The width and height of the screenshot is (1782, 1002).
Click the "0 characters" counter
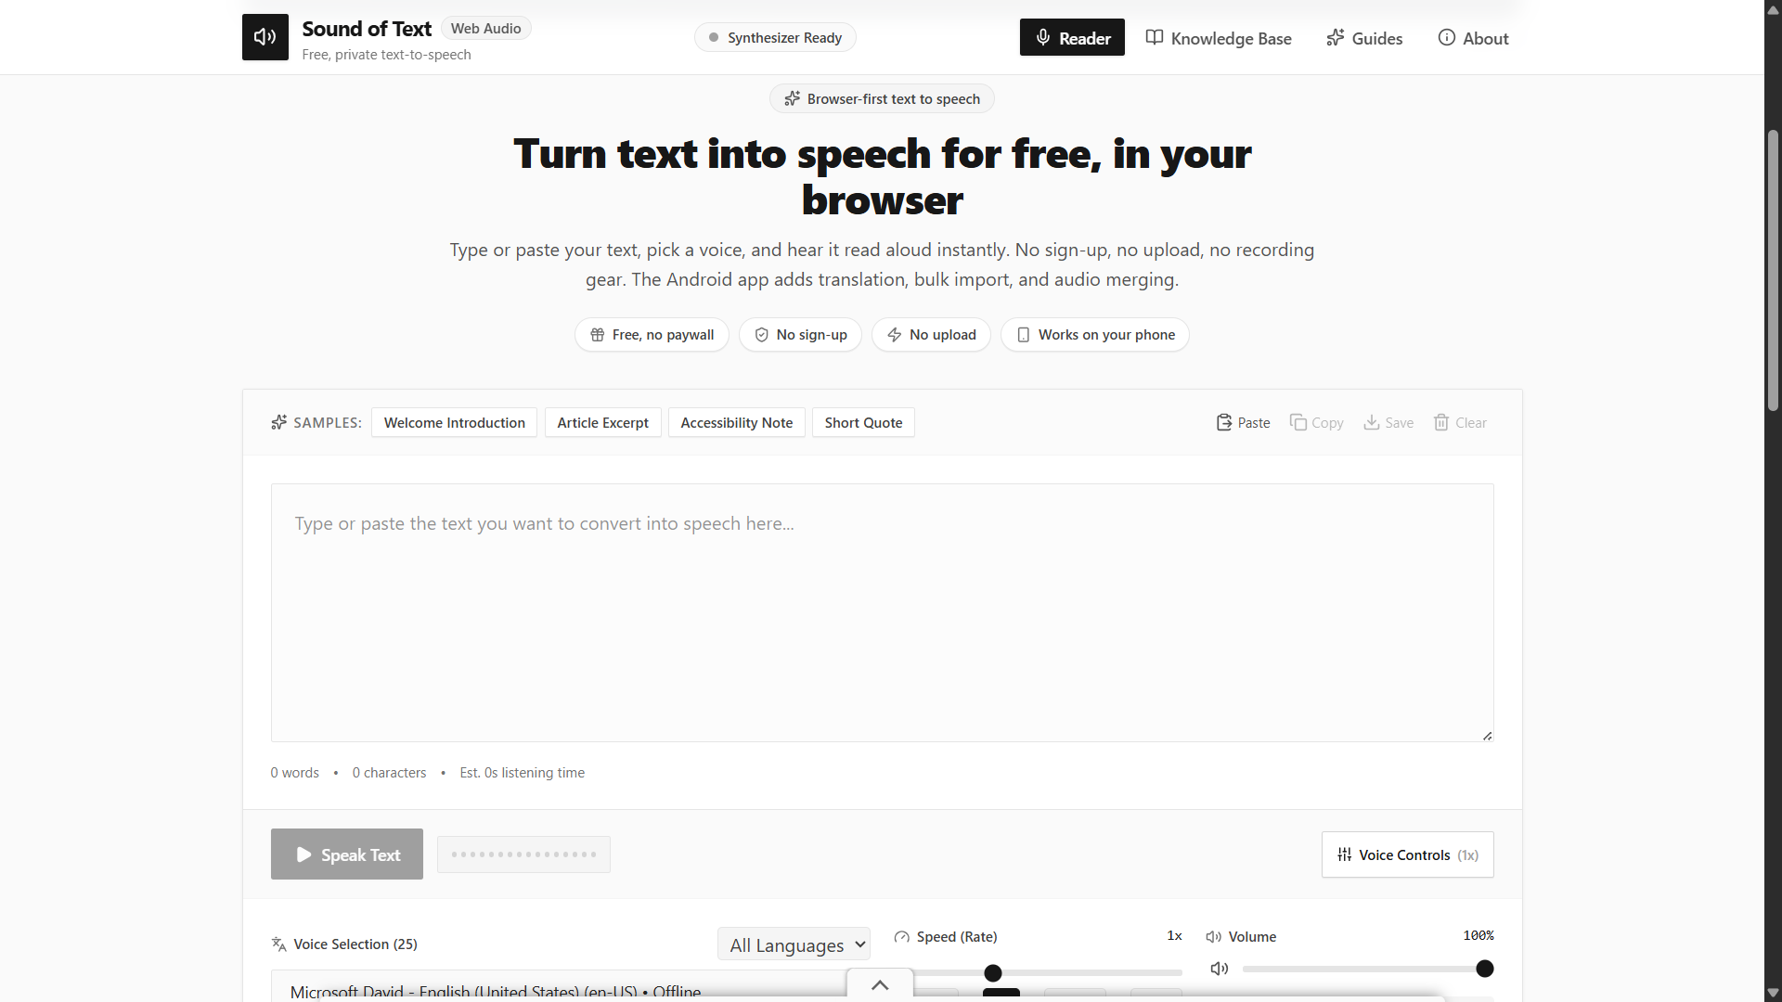click(x=389, y=772)
